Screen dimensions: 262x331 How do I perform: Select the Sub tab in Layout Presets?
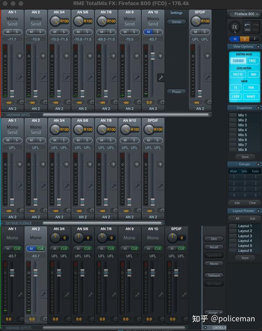click(252, 218)
